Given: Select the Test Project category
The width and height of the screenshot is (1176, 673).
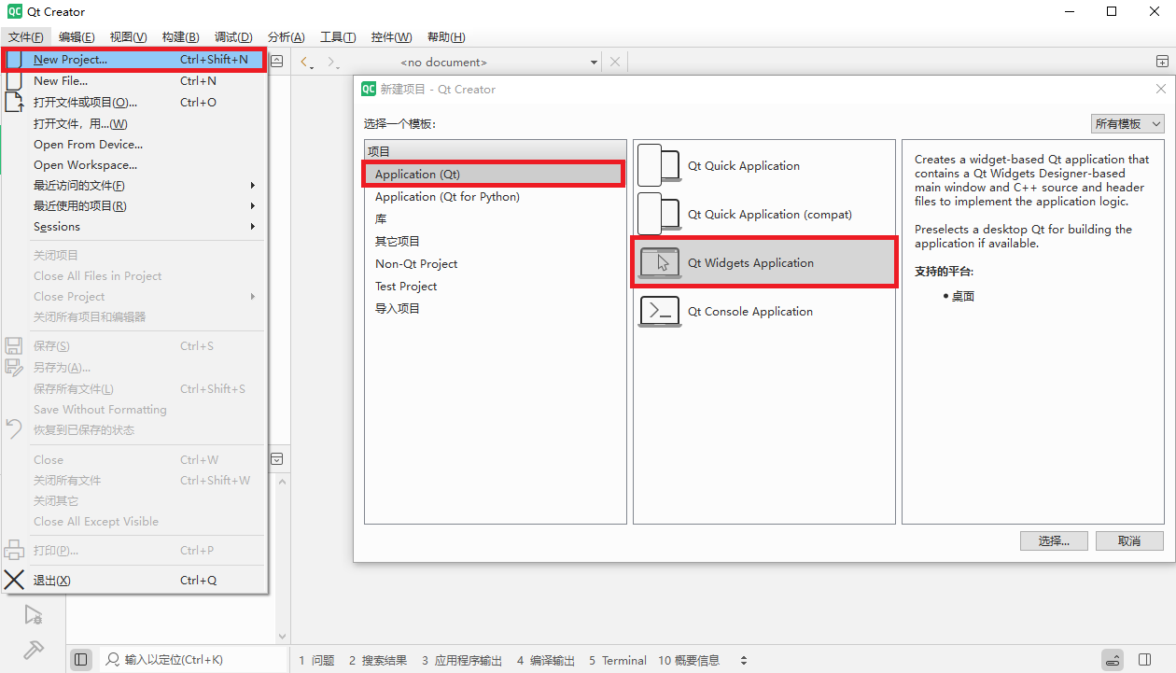Looking at the screenshot, I should click(x=495, y=286).
